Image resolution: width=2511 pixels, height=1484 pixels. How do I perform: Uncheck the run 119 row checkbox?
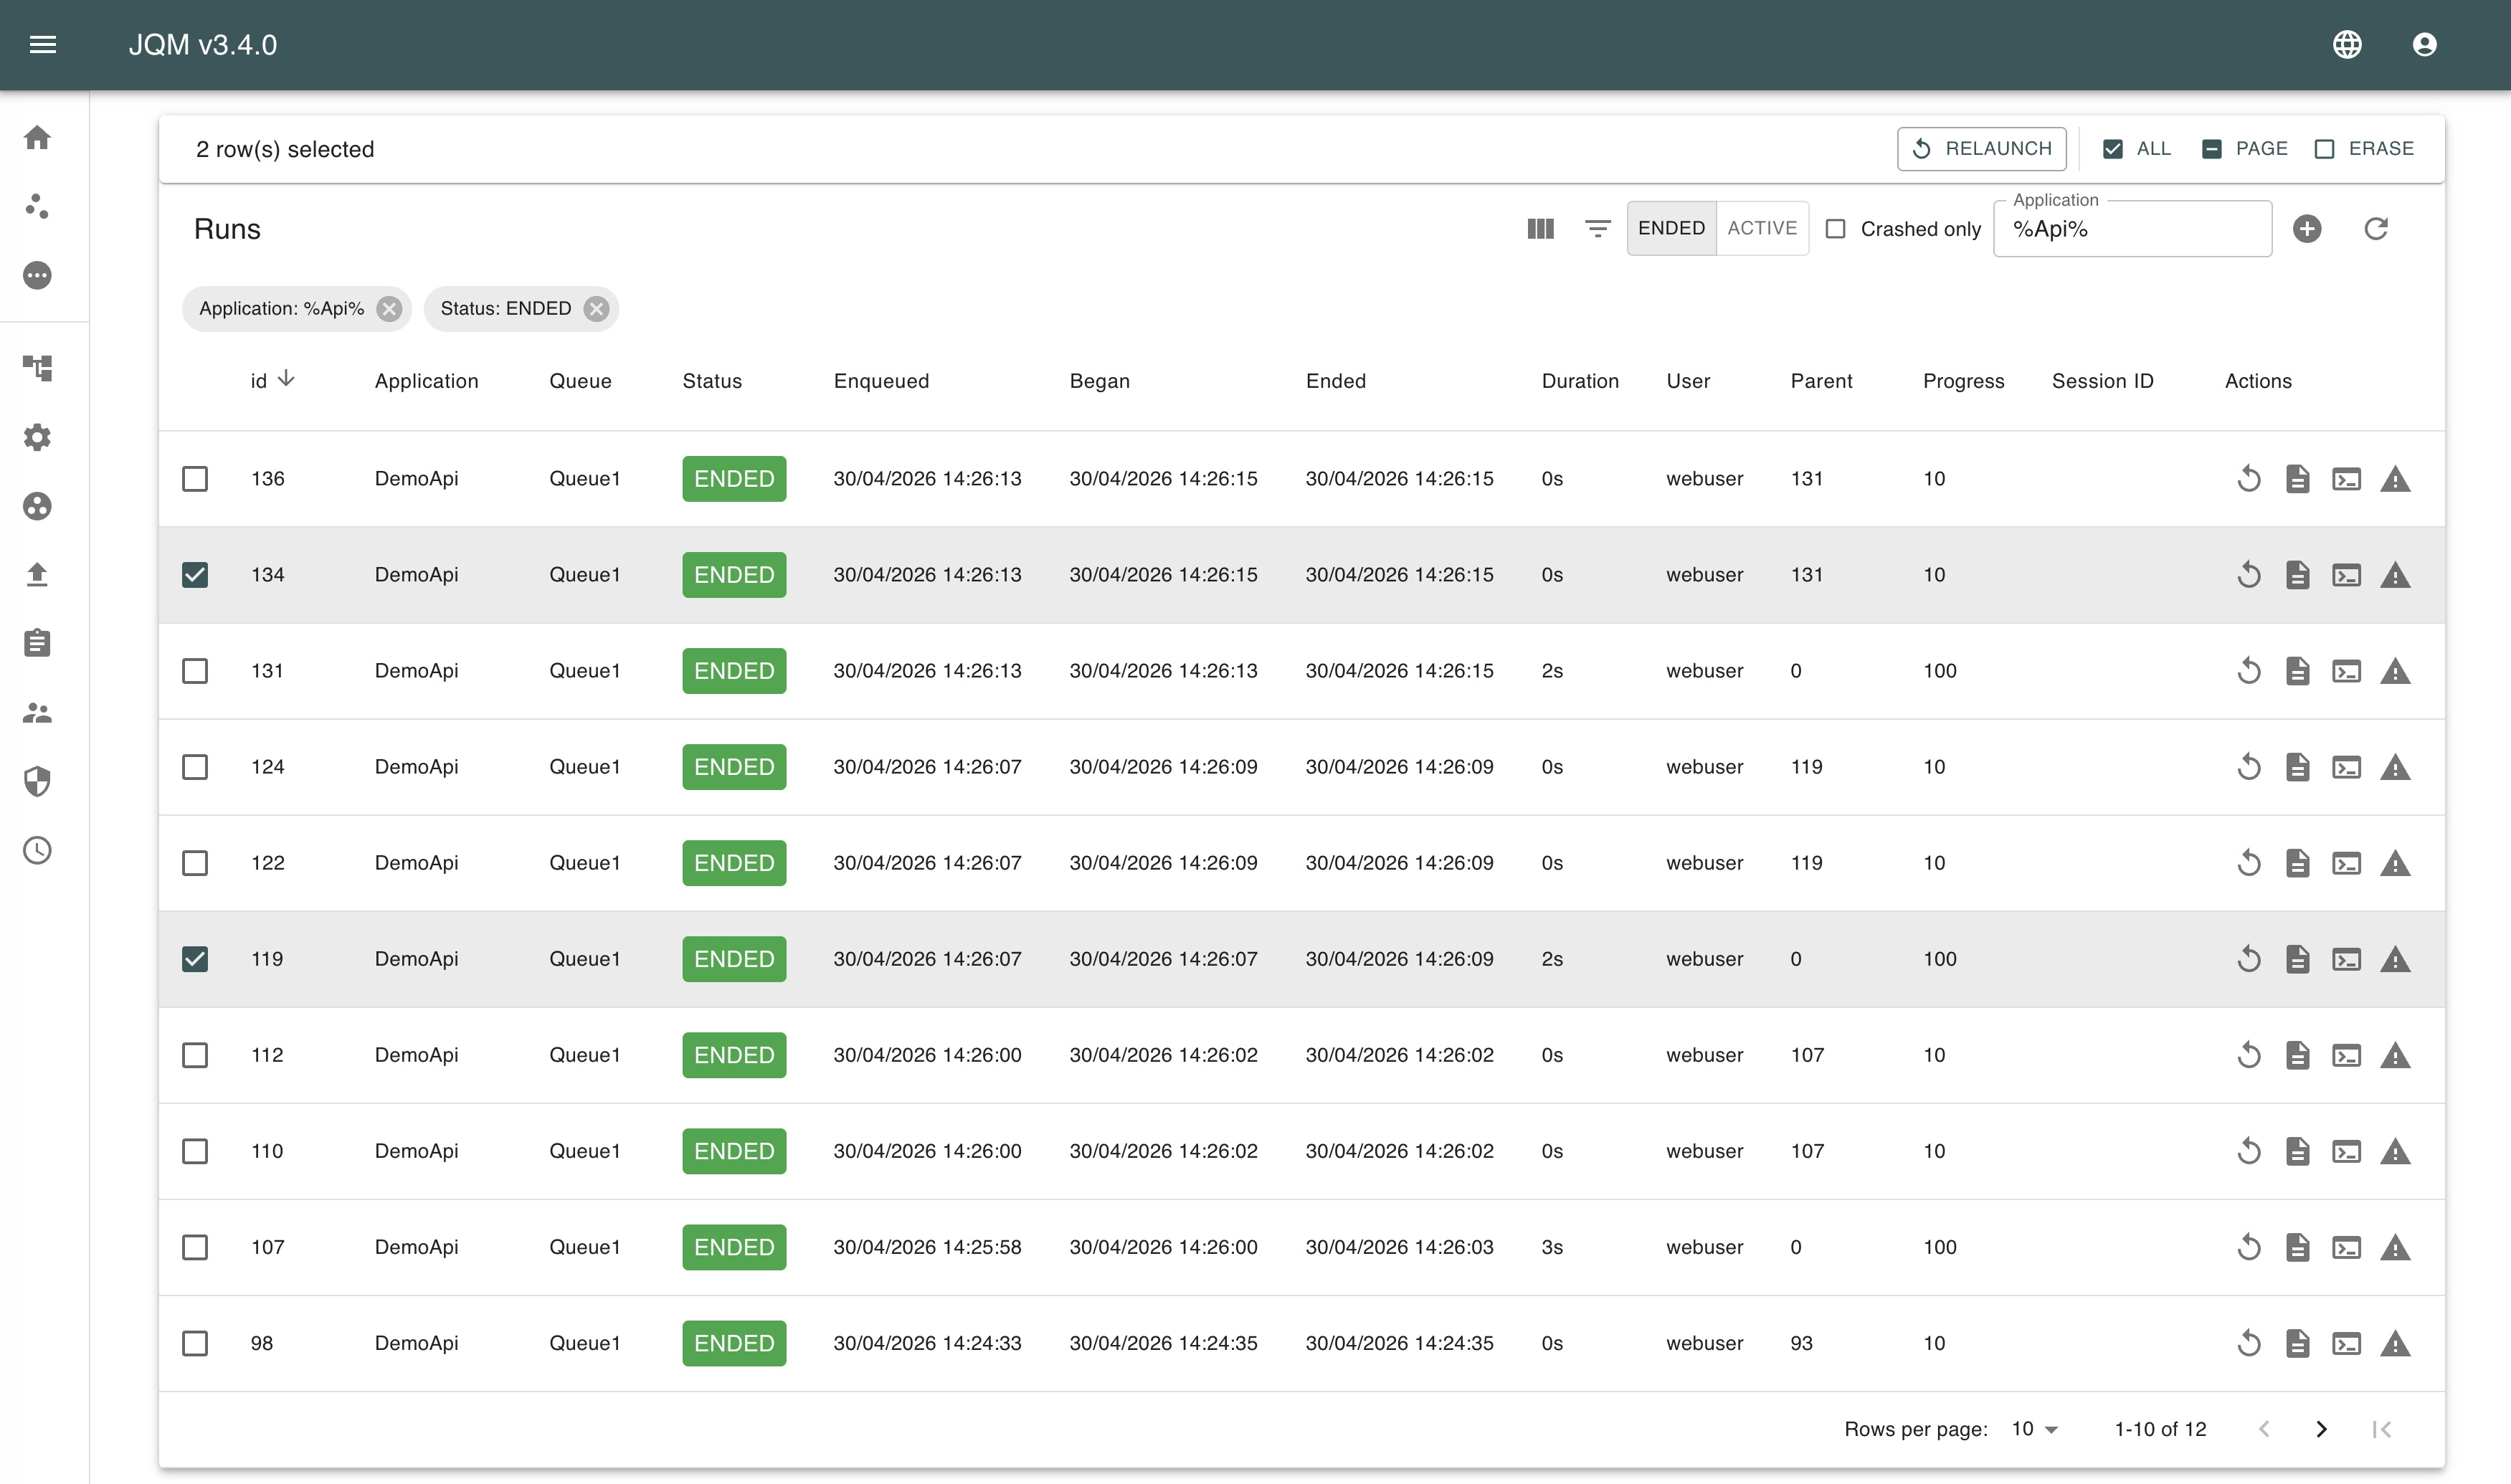click(x=195, y=959)
